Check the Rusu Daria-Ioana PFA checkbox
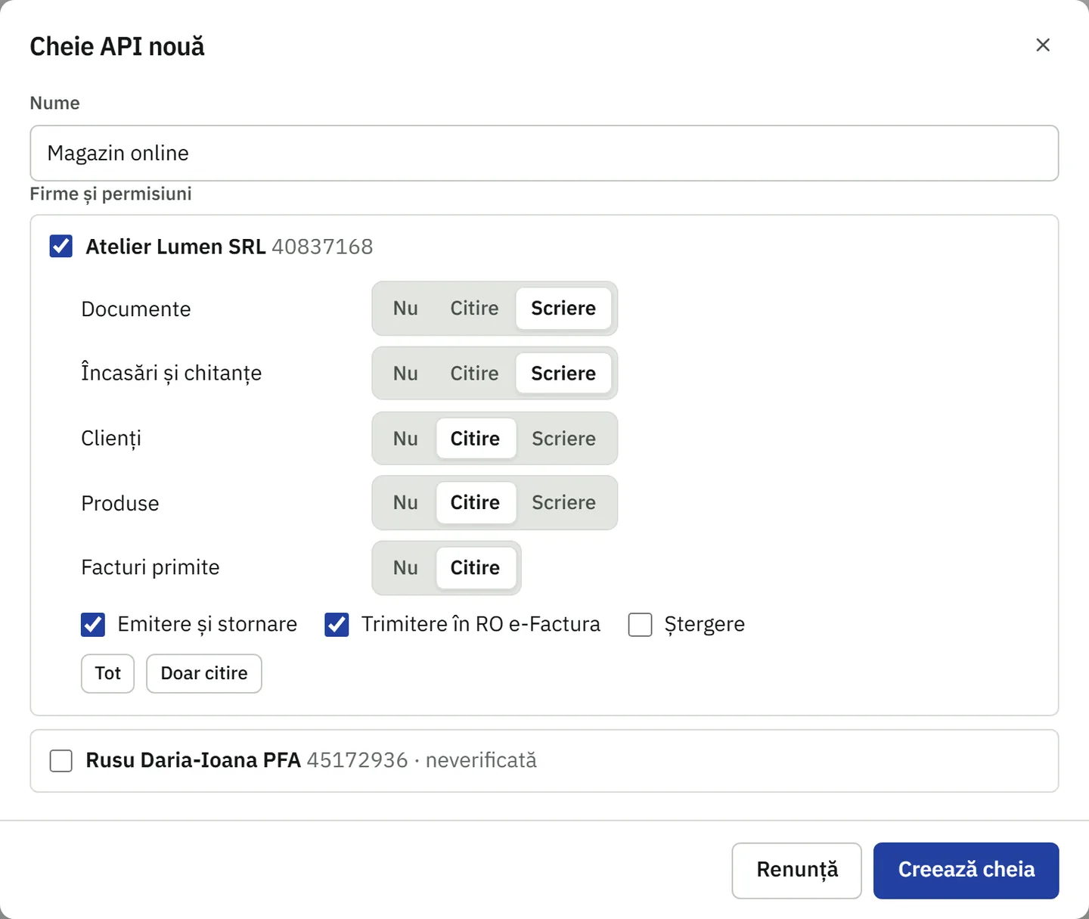 pos(61,761)
